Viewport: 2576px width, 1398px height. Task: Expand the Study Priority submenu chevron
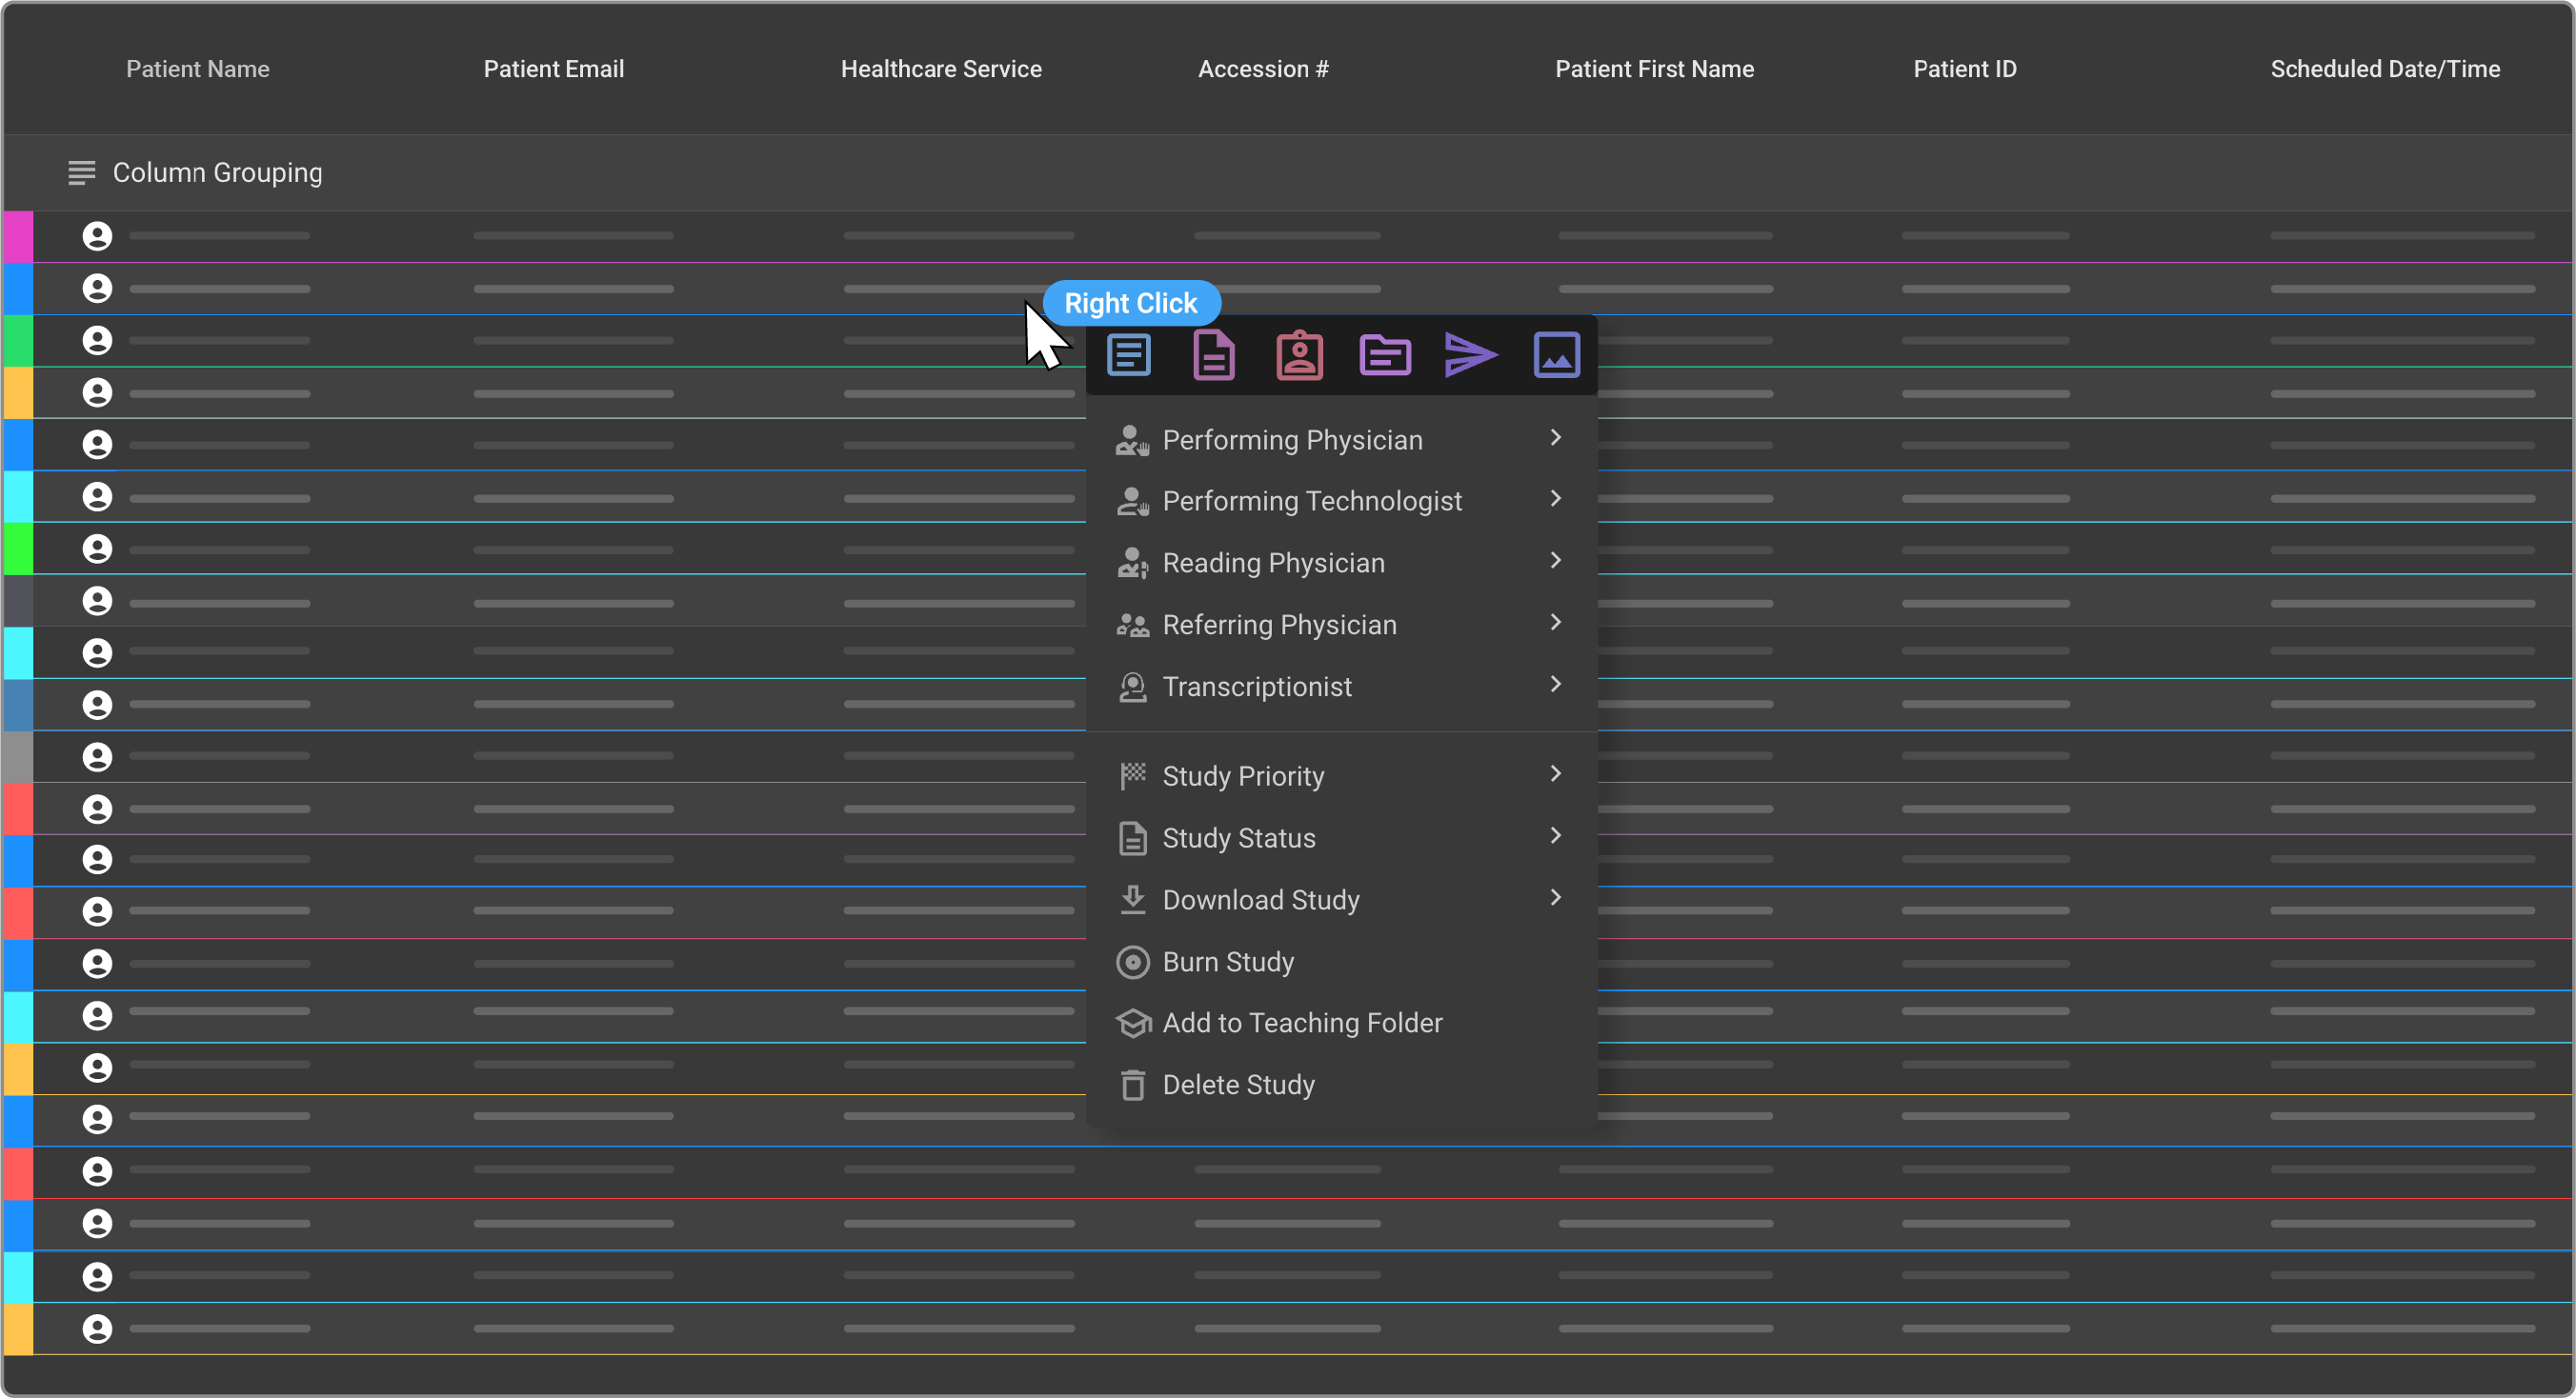[1555, 773]
